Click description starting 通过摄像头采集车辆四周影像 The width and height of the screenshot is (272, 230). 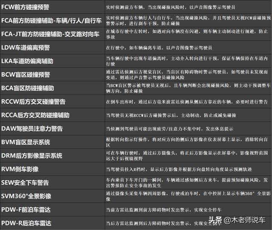click(x=188, y=196)
